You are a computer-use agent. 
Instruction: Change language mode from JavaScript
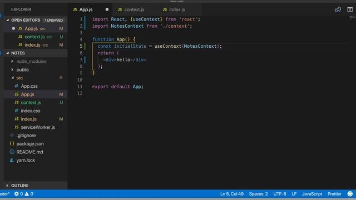tap(312, 194)
